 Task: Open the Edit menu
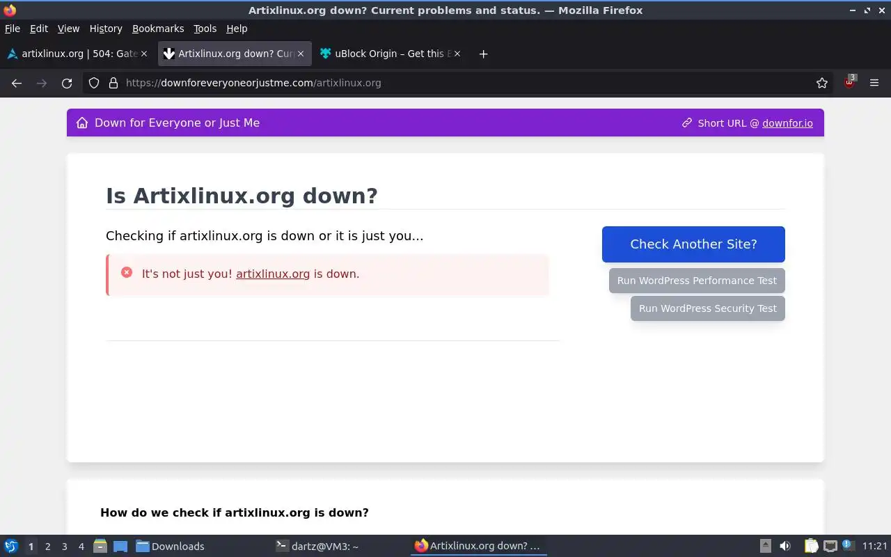39,29
